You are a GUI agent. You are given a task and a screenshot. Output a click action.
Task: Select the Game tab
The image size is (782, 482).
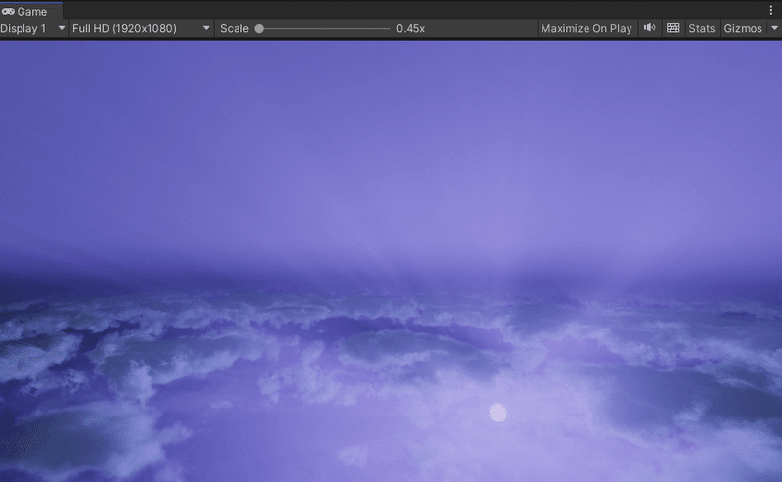(x=31, y=11)
